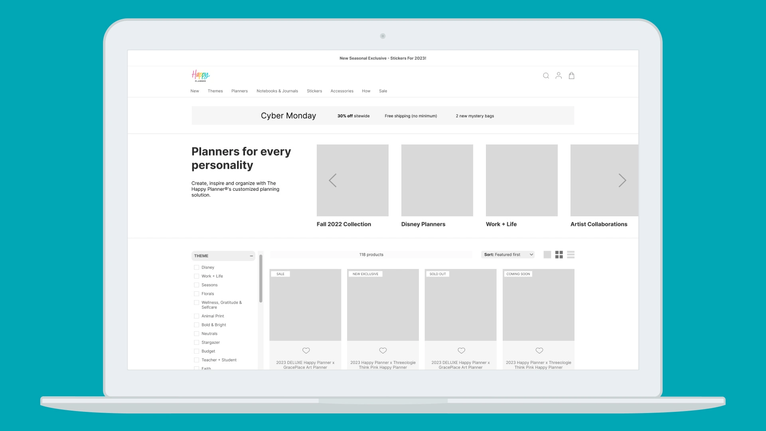The height and width of the screenshot is (431, 766).
Task: Click the Cyber Monday banner title
Action: click(x=288, y=116)
